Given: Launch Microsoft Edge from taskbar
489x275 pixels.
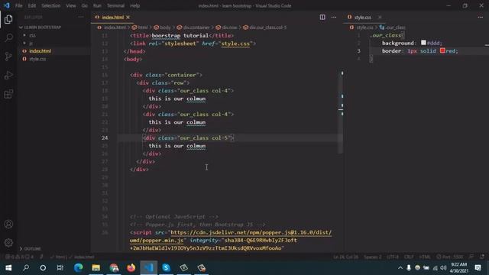Looking at the screenshot, I should pos(78,268).
